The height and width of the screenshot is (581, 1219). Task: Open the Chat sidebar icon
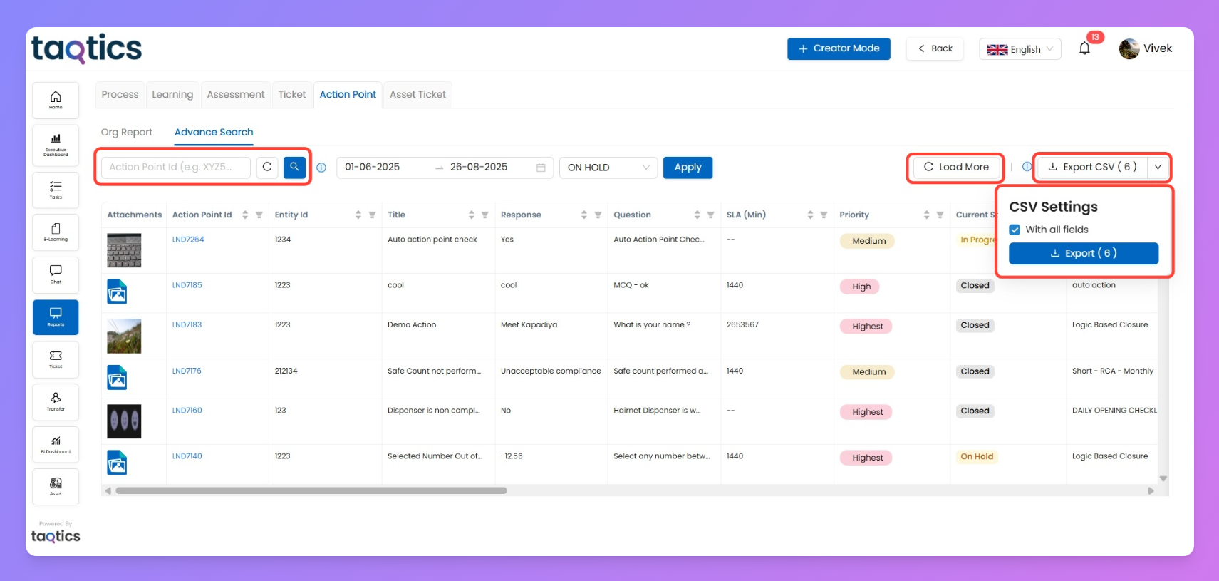pyautogui.click(x=56, y=274)
